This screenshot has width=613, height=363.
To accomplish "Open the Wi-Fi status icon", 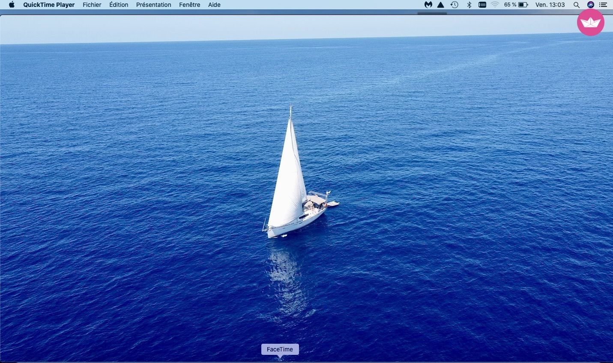I will tap(496, 5).
